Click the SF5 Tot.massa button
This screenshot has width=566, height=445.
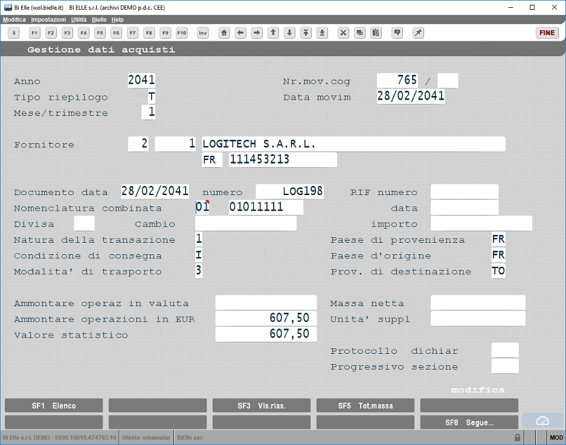click(365, 406)
